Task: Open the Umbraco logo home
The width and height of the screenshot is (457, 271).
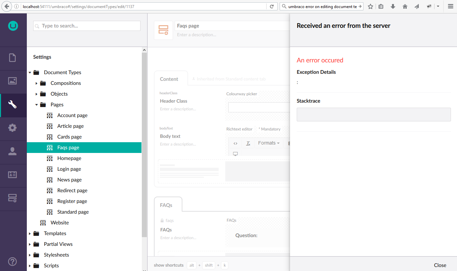Action: [13, 26]
